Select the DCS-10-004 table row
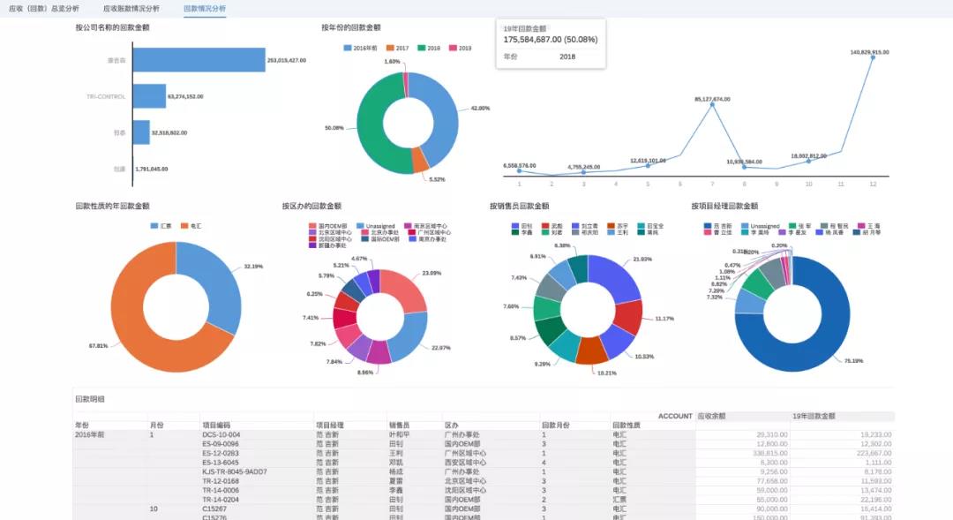Image resolution: width=953 pixels, height=520 pixels. [x=221, y=434]
